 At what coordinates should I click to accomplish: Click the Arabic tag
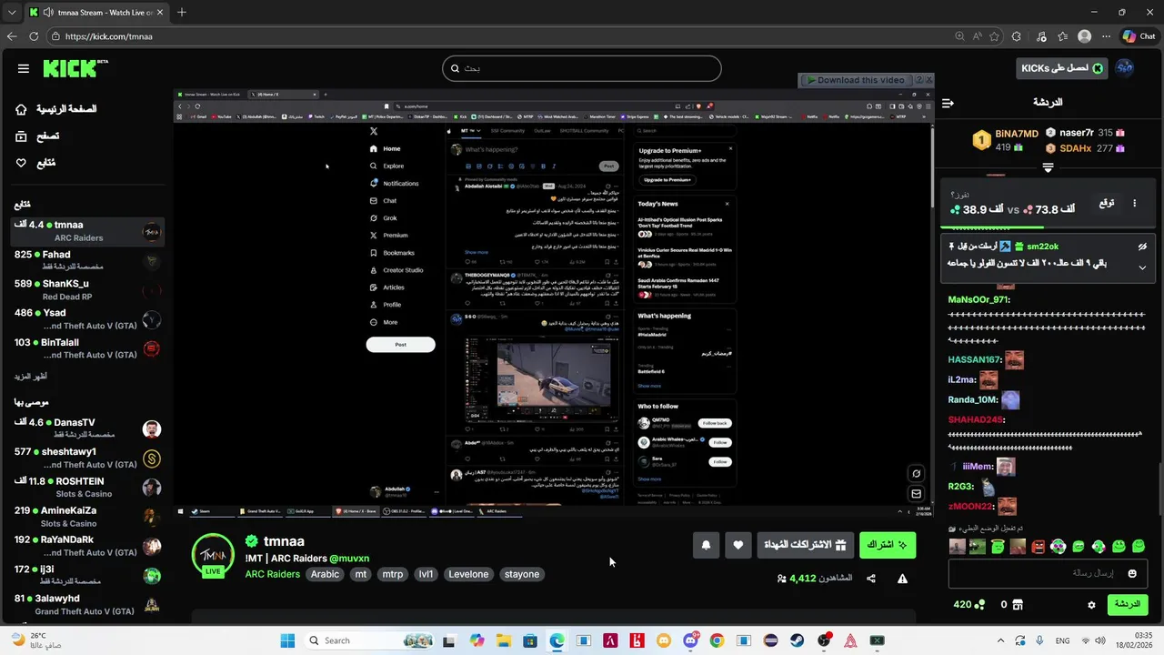click(325, 574)
